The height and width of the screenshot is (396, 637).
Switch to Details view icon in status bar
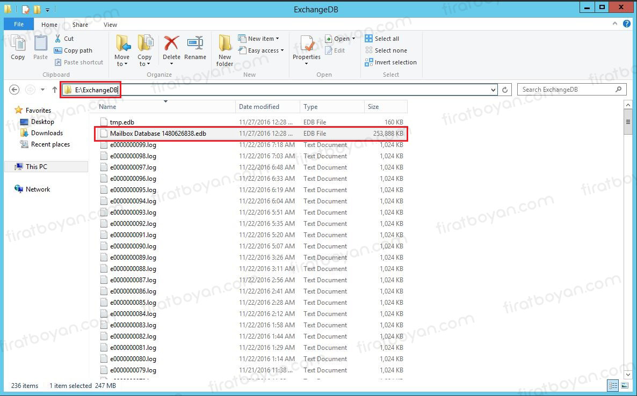pos(613,385)
